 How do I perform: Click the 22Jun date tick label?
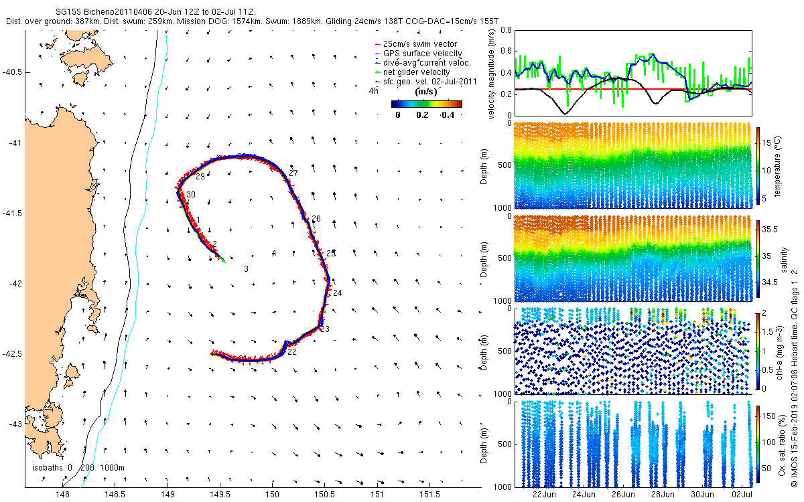(x=543, y=495)
